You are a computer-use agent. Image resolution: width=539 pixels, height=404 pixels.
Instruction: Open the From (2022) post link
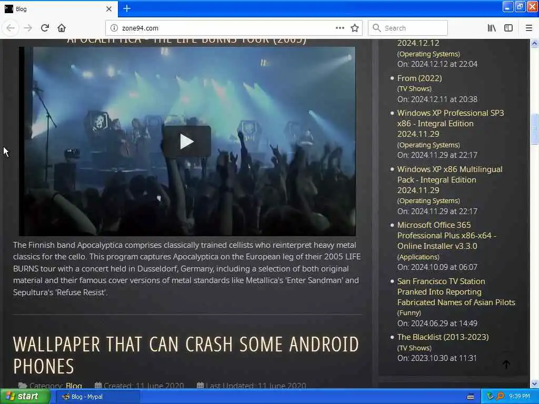click(420, 78)
